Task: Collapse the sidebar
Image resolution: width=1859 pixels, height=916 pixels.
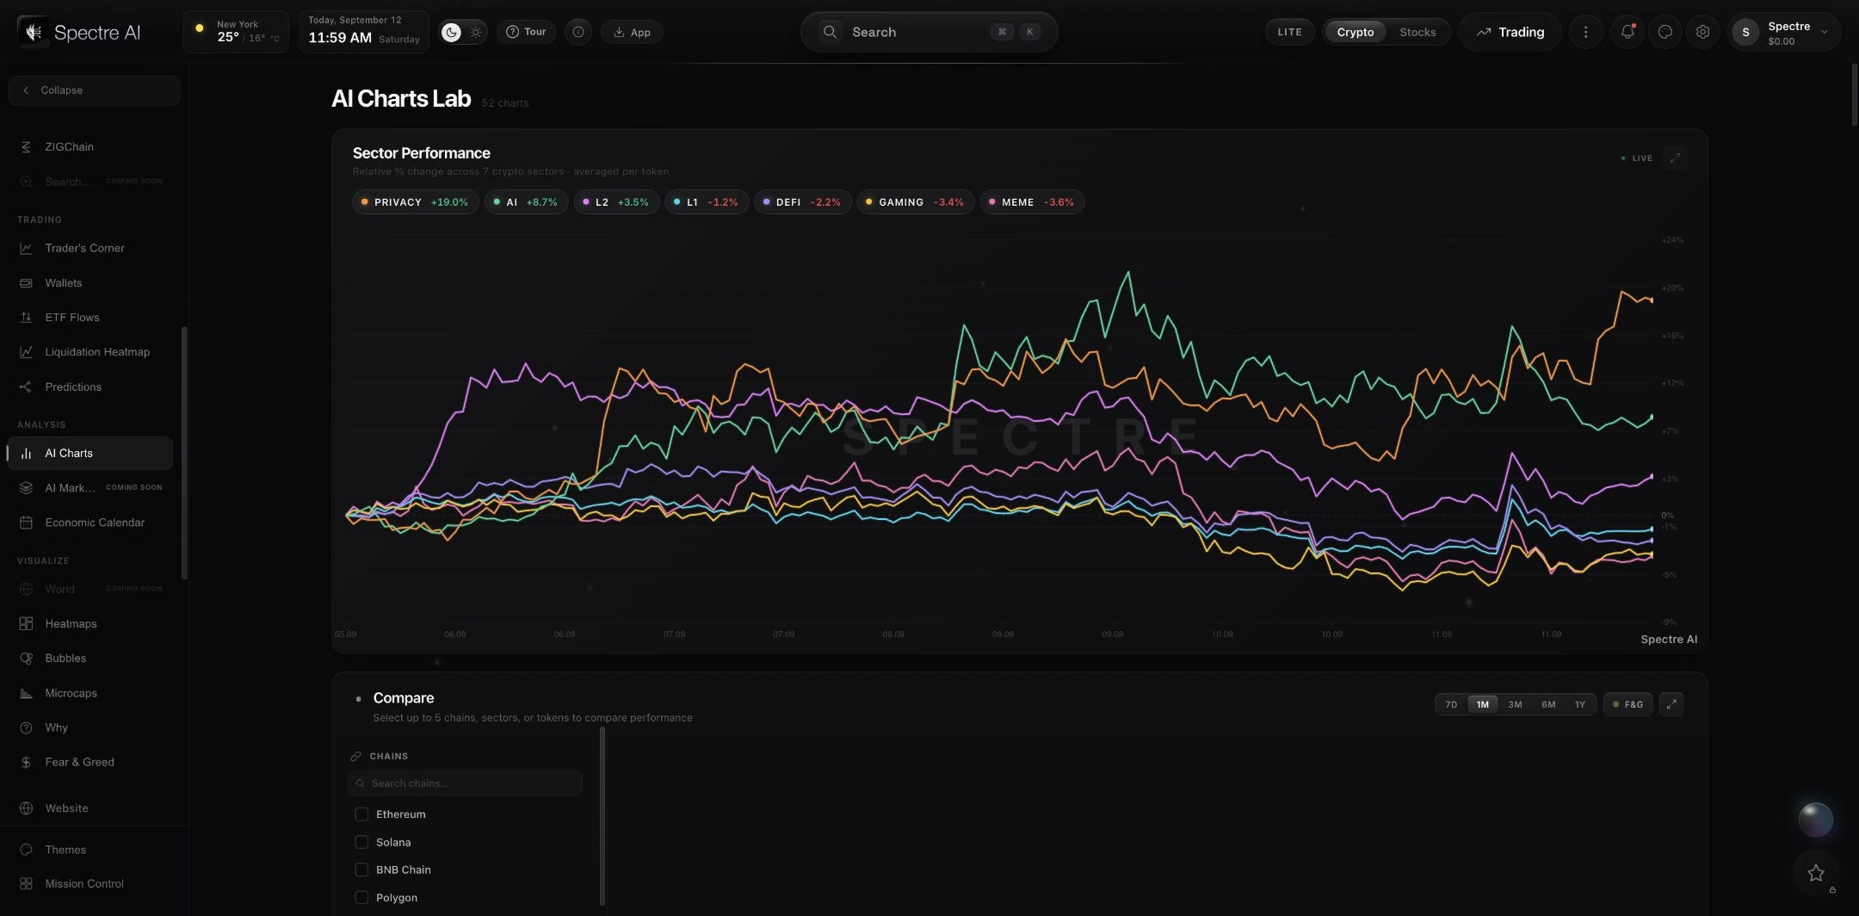Action: [x=94, y=90]
